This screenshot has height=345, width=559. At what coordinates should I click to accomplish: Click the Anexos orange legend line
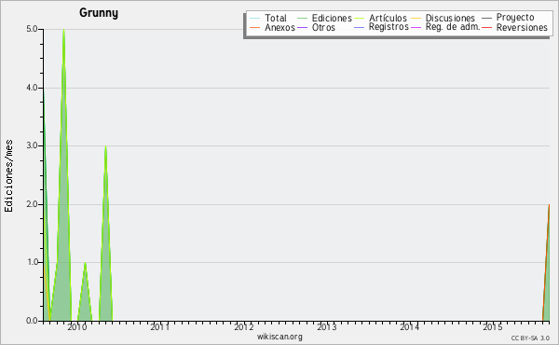coord(254,28)
